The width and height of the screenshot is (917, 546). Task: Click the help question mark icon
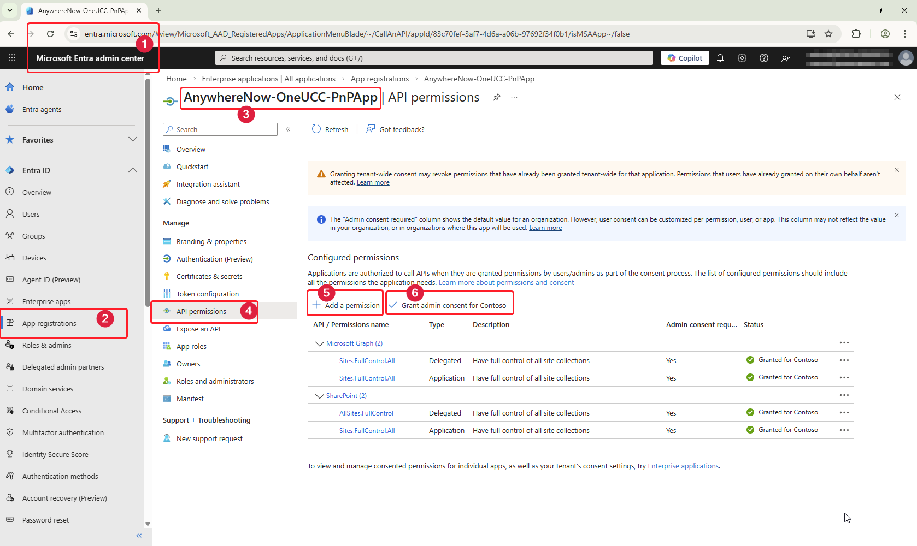(x=764, y=58)
